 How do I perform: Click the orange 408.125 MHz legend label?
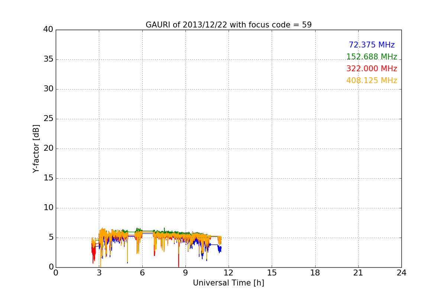(x=372, y=81)
